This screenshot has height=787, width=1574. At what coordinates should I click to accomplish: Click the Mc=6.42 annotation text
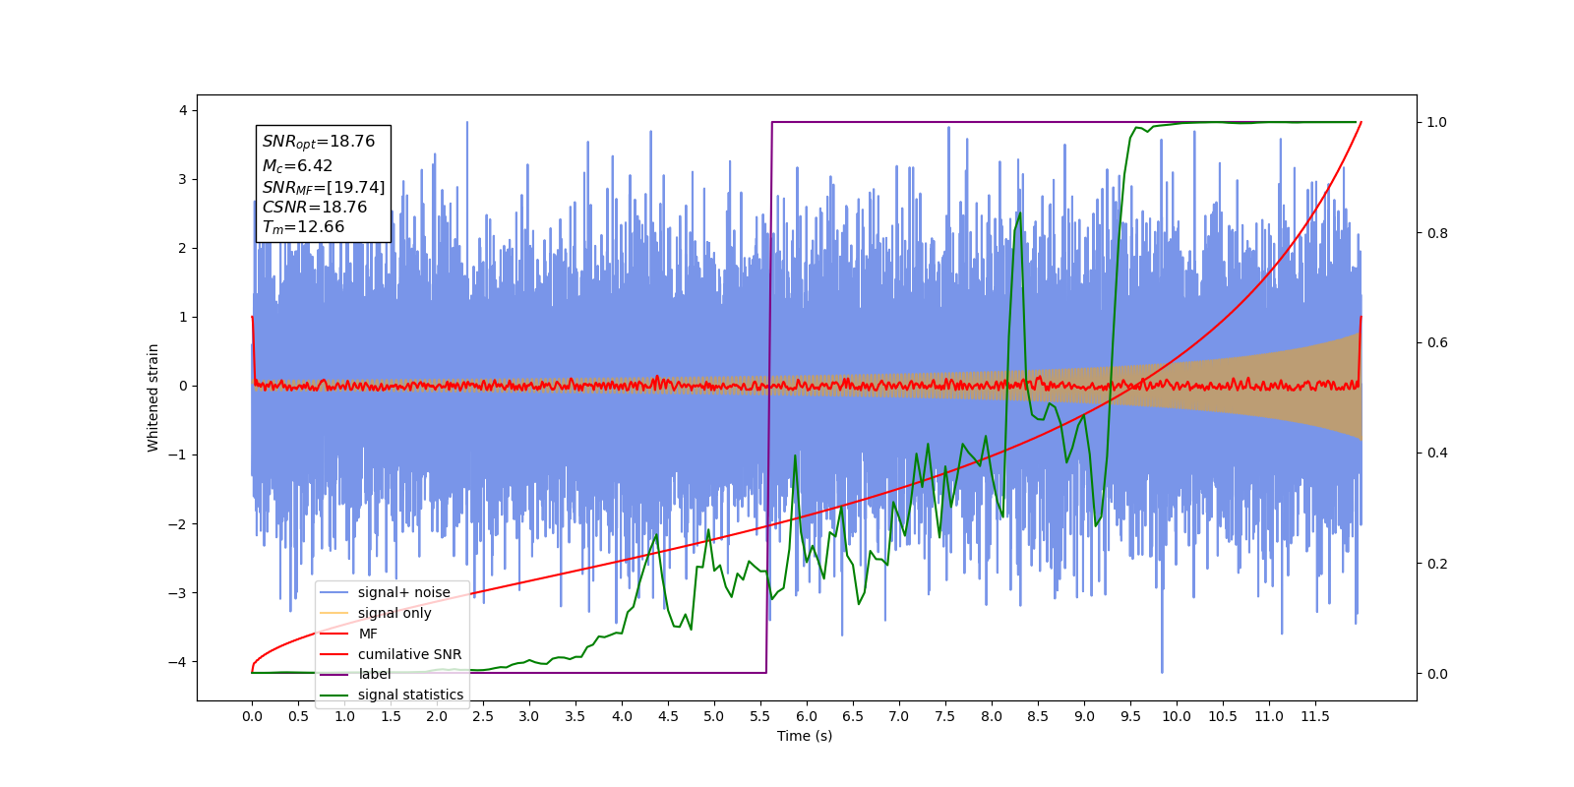tap(297, 165)
